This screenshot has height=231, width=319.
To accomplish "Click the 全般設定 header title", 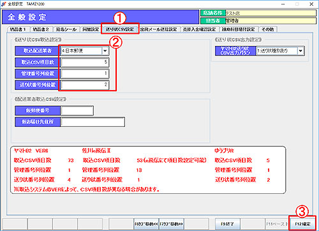I will pyautogui.click(x=27, y=17).
